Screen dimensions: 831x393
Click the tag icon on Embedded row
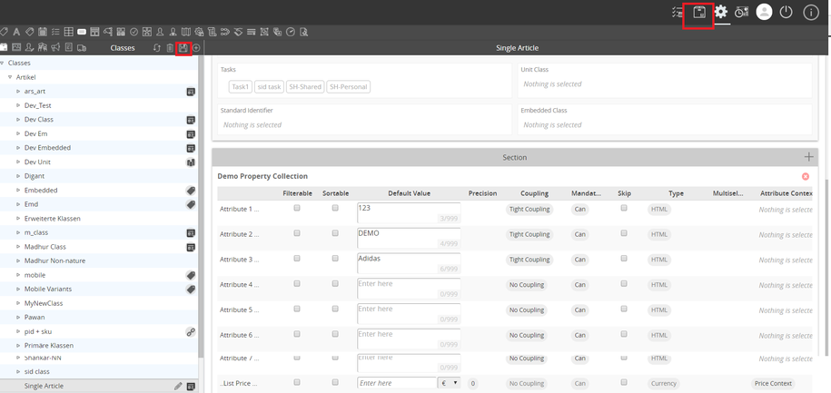(191, 190)
